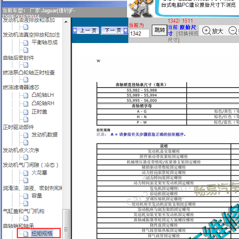Select 发动机气门间隙（冷态）heading in tree
The width and height of the screenshot is (239, 239).
(31, 165)
